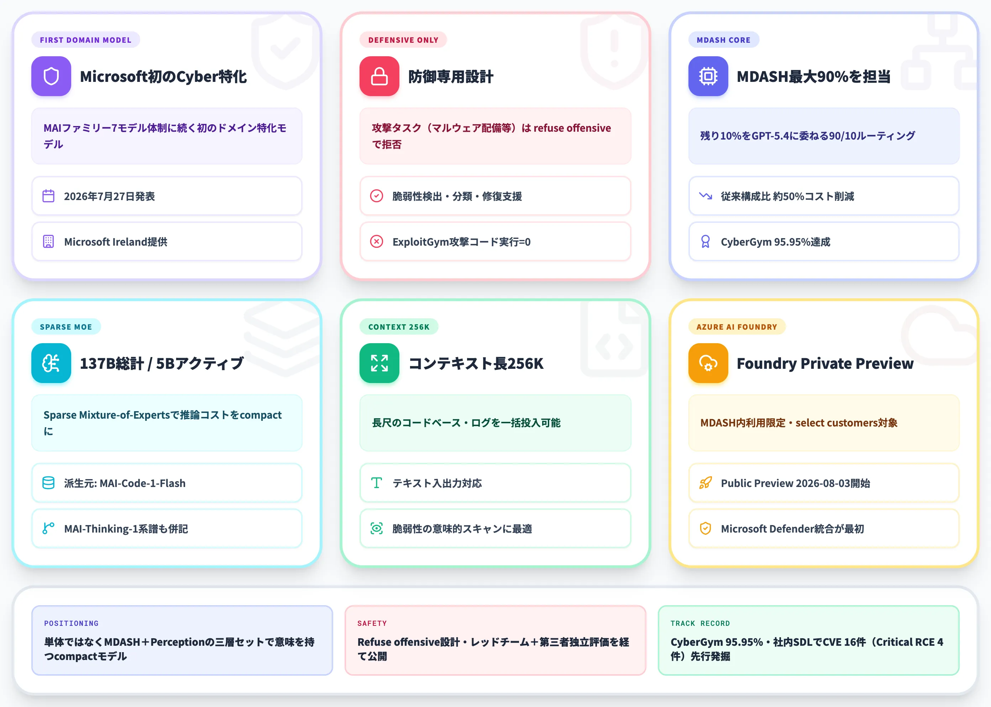
Task: Click the blue CPU chip icon beside MDASH最大90%を担当
Action: tap(708, 76)
